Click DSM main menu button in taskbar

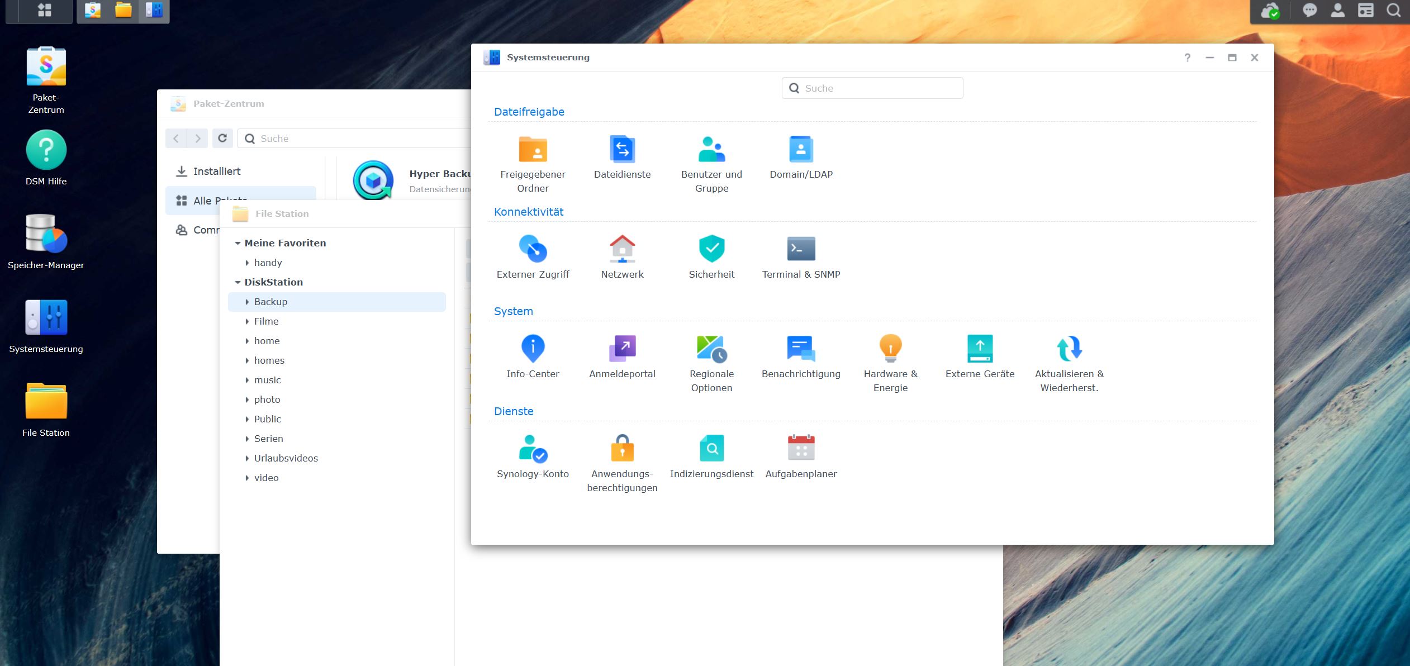[x=44, y=10]
